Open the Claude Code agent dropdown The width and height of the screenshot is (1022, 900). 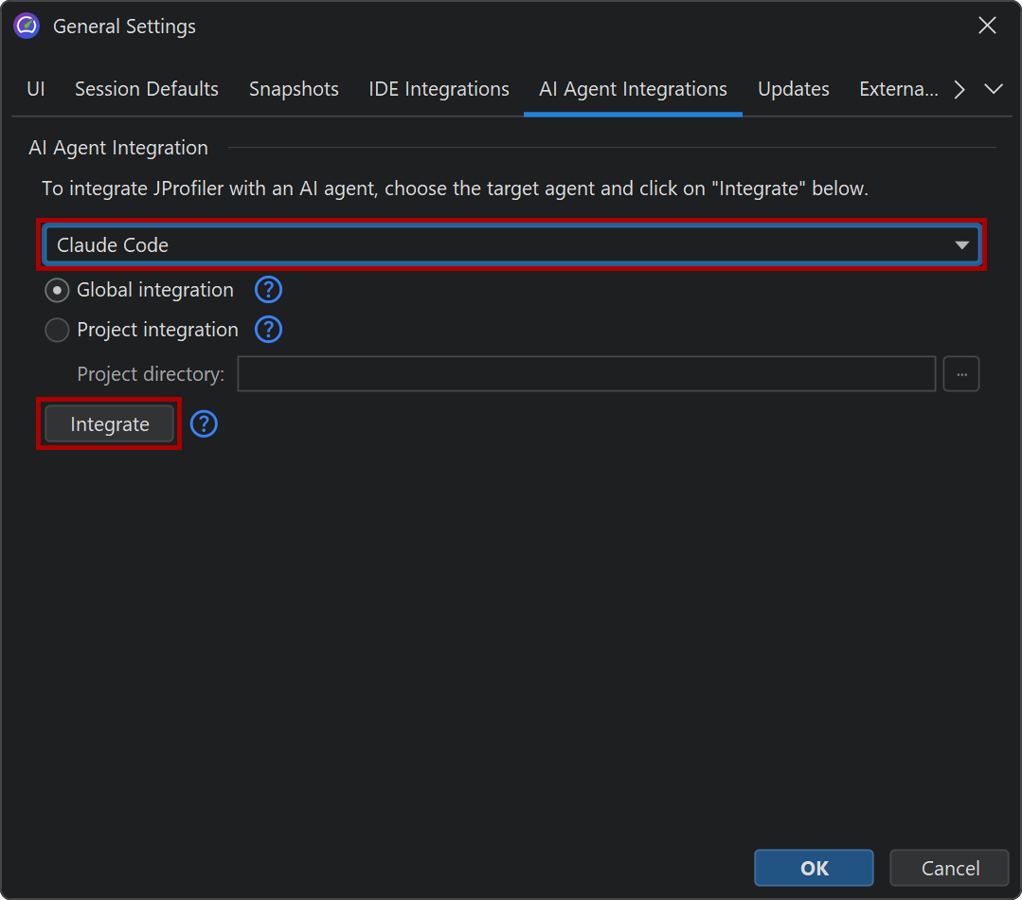tap(511, 244)
